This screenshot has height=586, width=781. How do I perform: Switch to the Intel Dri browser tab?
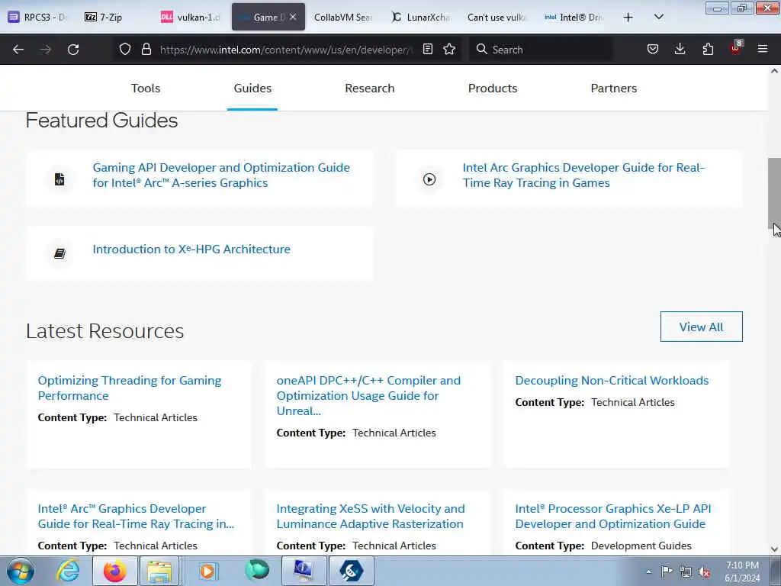point(574,17)
